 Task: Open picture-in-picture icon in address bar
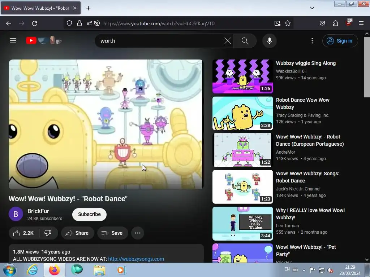point(277,23)
